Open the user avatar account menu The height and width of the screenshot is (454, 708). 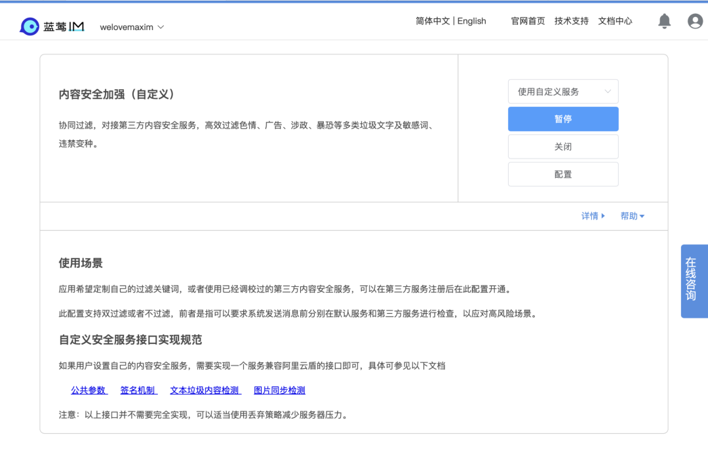pos(694,20)
